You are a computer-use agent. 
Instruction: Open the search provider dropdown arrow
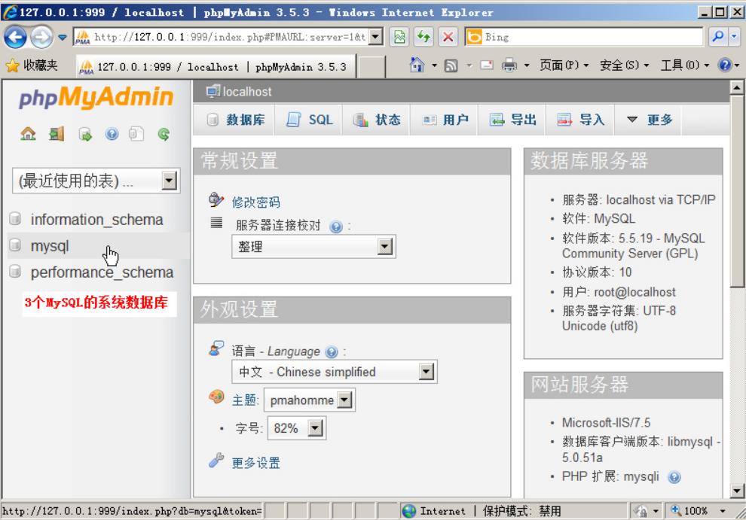click(734, 37)
